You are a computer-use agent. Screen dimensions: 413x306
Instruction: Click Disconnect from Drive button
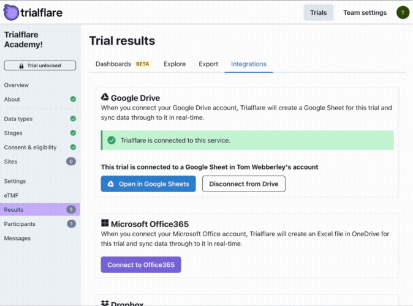244,184
